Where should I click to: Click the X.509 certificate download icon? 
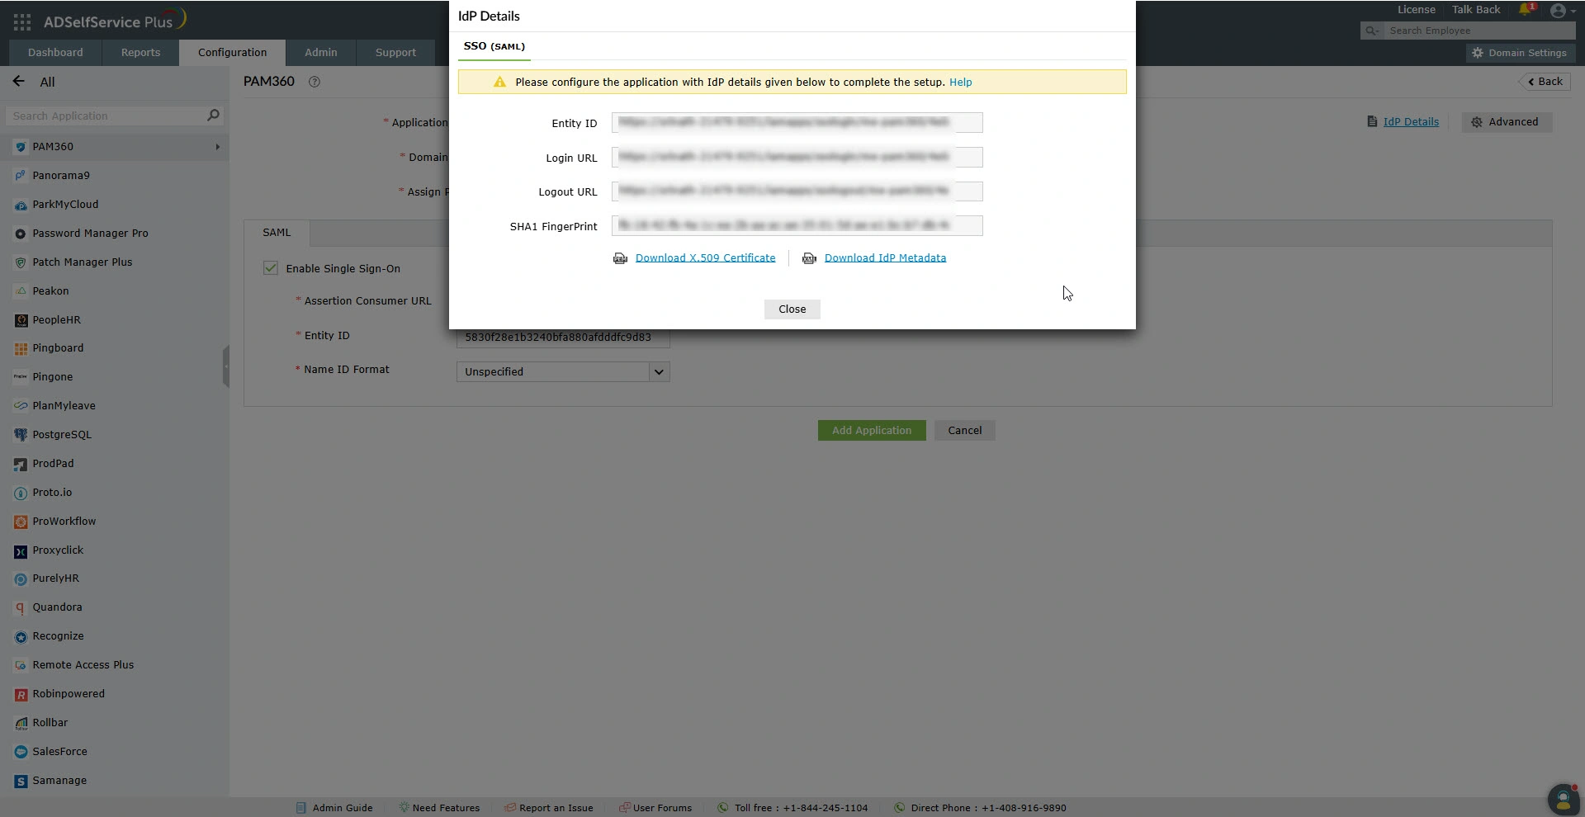click(620, 258)
